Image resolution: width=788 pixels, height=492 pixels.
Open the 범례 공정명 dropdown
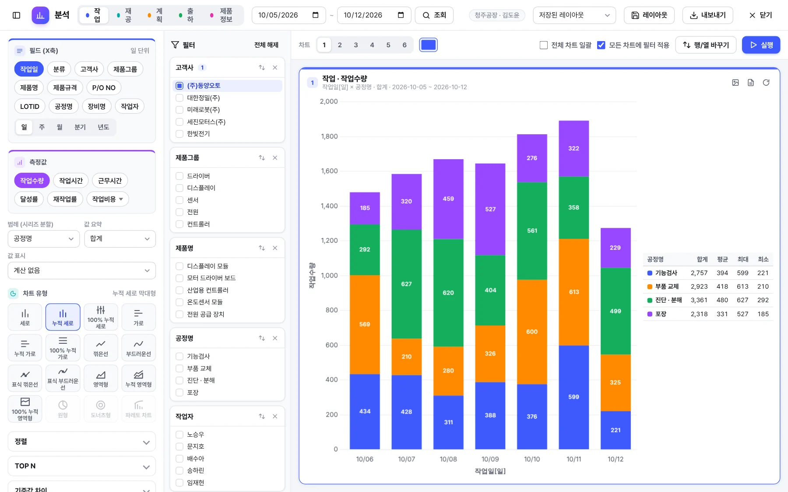click(44, 239)
